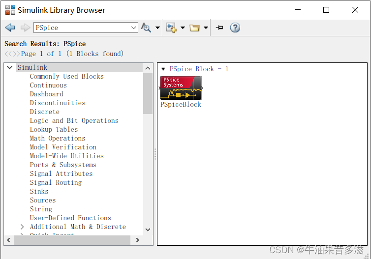Minimize the Library Browser window
This screenshot has height=259, width=371.
[298, 10]
